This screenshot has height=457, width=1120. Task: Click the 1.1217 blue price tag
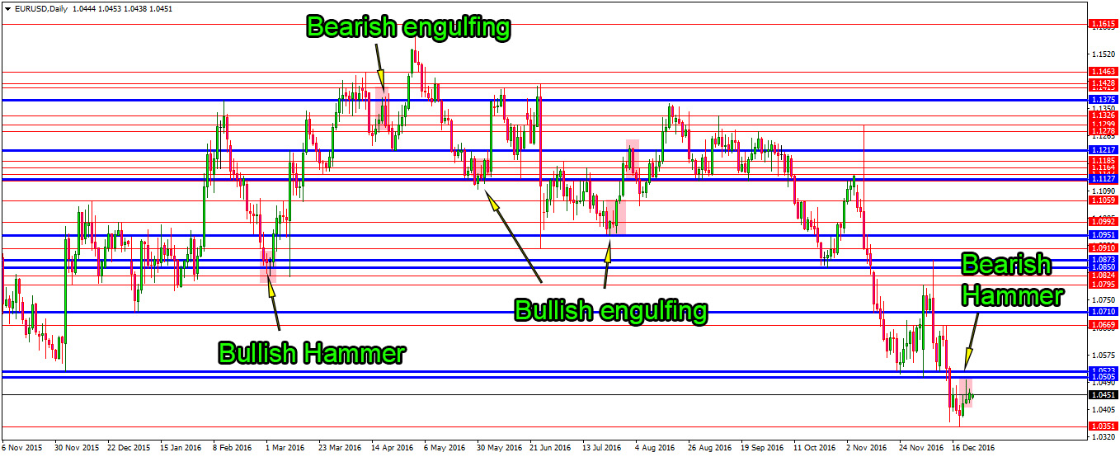pyautogui.click(x=1103, y=150)
